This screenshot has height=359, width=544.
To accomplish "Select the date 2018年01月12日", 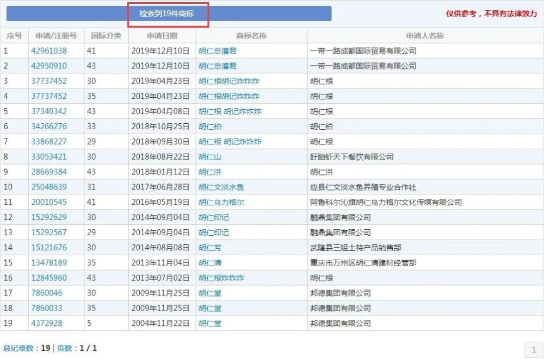I will click(160, 172).
